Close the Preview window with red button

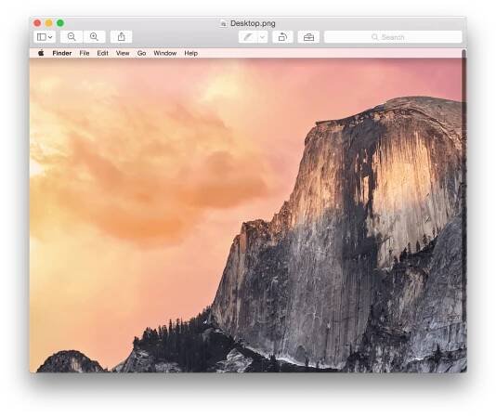coord(37,23)
